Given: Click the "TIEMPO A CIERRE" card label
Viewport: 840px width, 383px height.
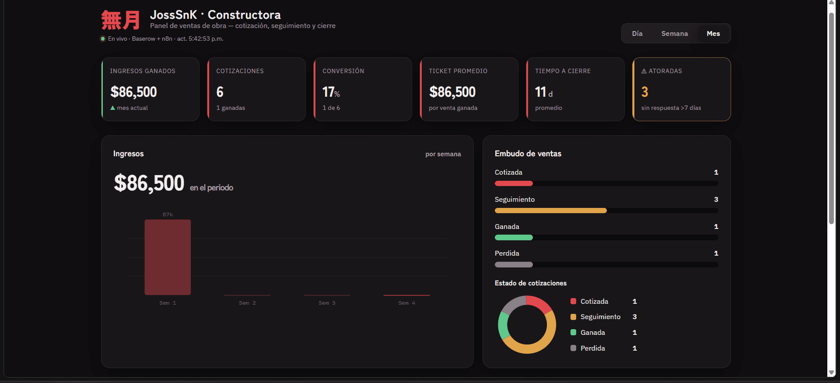Looking at the screenshot, I should (563, 71).
